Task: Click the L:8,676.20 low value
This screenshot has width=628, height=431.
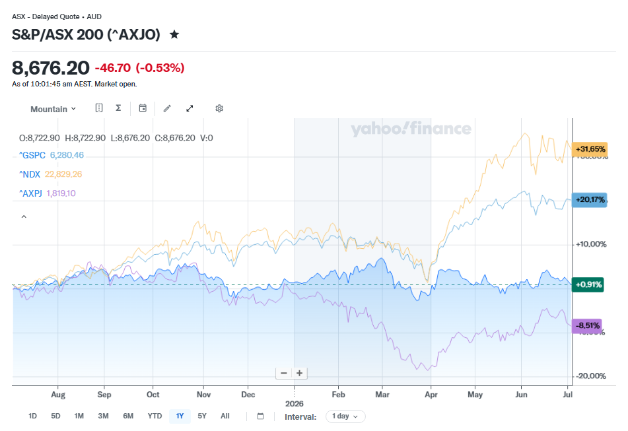Action: pyautogui.click(x=130, y=138)
